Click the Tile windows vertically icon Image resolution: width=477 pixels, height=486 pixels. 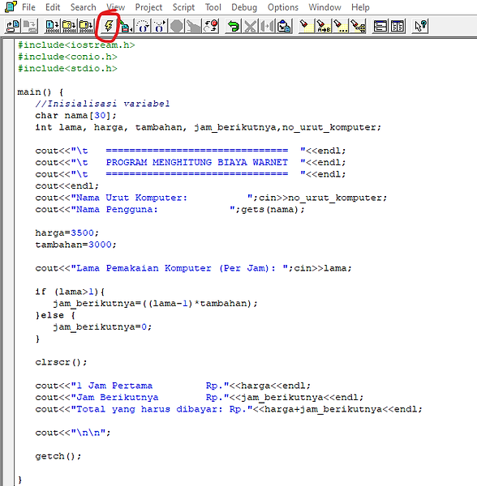pos(397,27)
